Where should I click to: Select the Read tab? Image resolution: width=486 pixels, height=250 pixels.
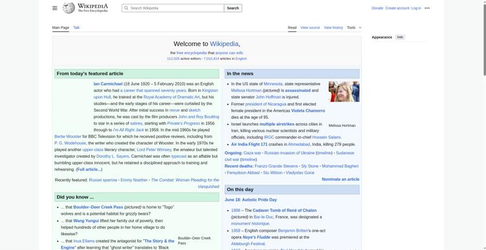click(292, 27)
